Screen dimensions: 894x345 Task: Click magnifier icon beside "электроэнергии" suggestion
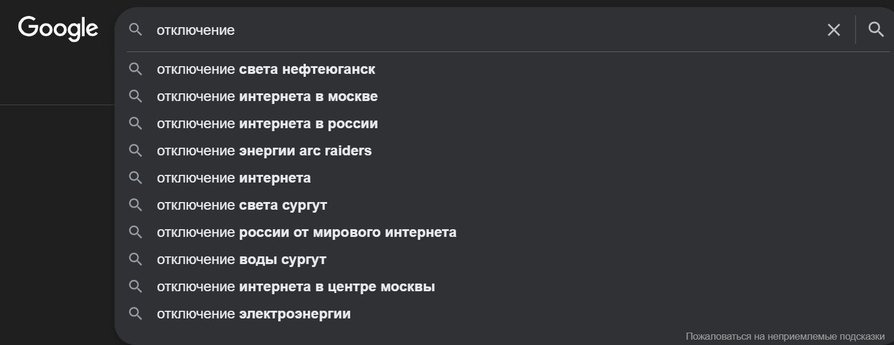(135, 314)
